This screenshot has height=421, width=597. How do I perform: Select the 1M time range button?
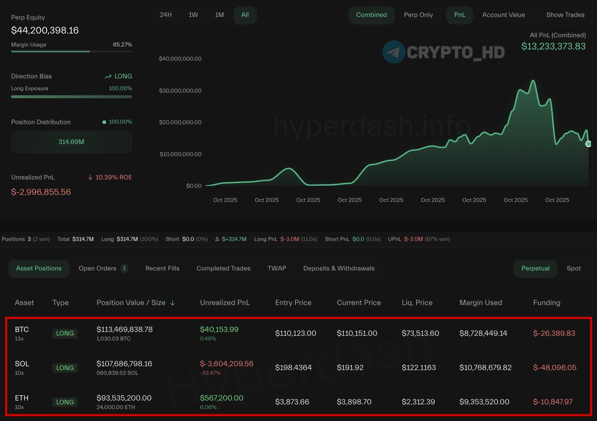click(219, 15)
